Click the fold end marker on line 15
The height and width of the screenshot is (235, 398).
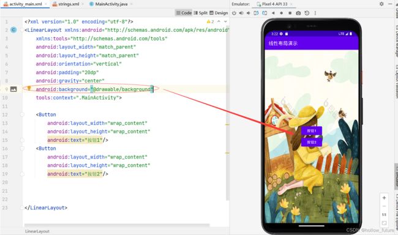coord(22,140)
